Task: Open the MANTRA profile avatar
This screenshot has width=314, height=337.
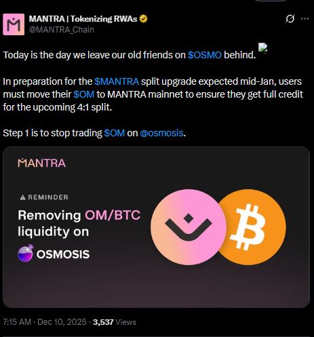Action: click(14, 24)
